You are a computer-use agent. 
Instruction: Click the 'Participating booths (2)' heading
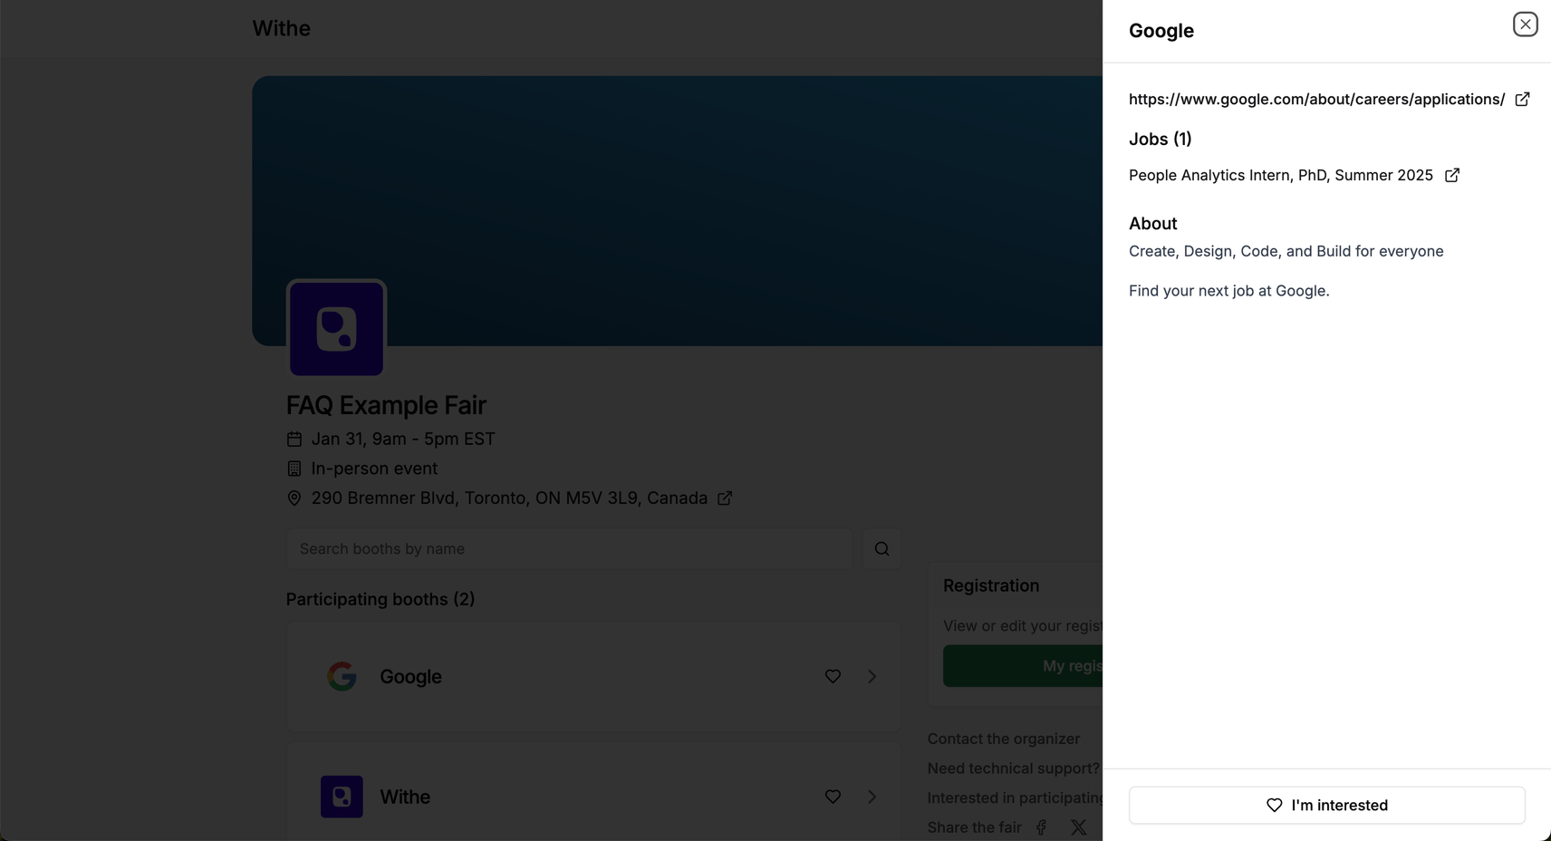click(381, 599)
